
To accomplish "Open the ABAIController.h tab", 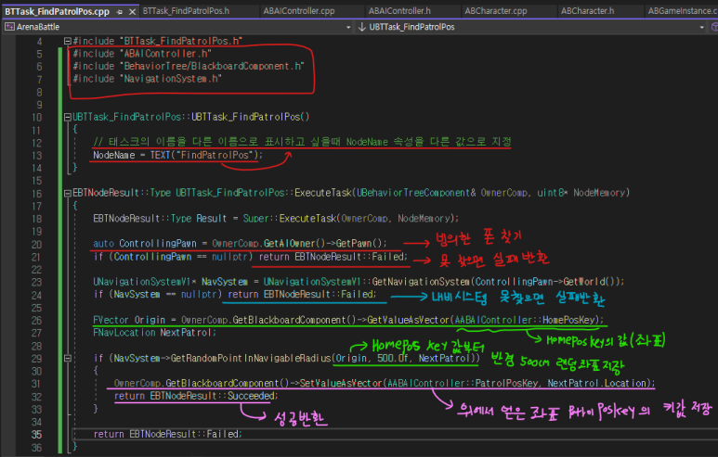I will (399, 11).
